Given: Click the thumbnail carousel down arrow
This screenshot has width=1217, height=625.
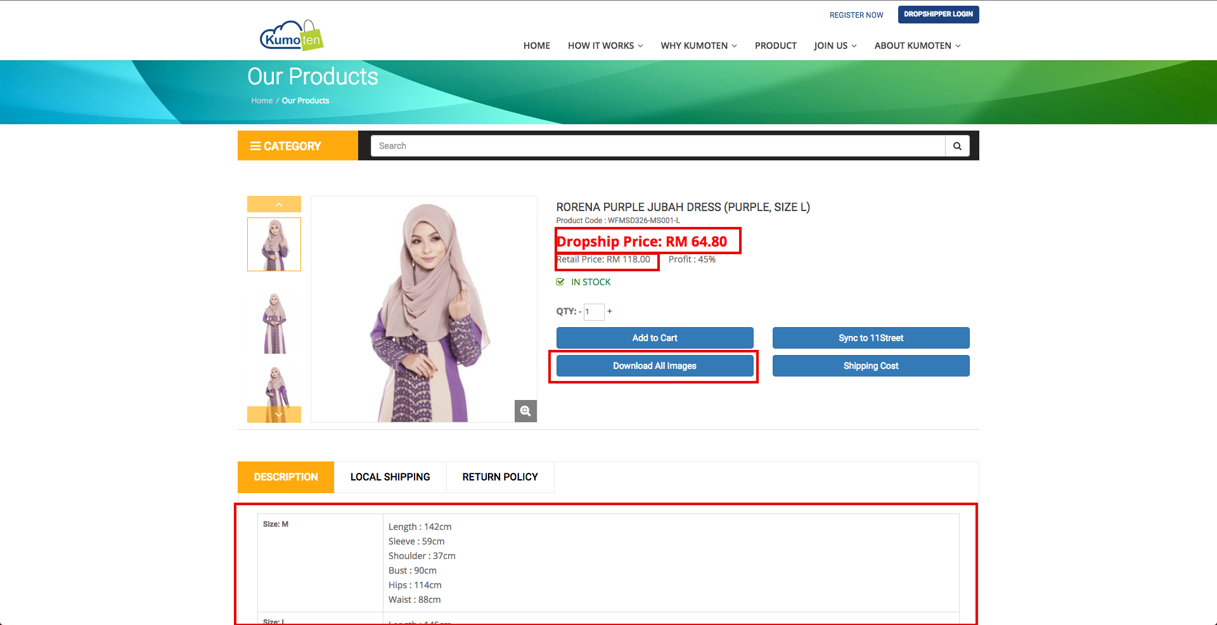Looking at the screenshot, I should (274, 415).
